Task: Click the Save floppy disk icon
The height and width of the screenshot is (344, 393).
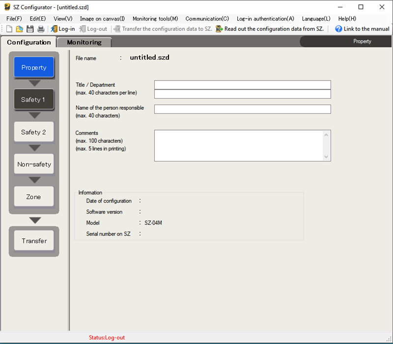Action: tap(30, 29)
